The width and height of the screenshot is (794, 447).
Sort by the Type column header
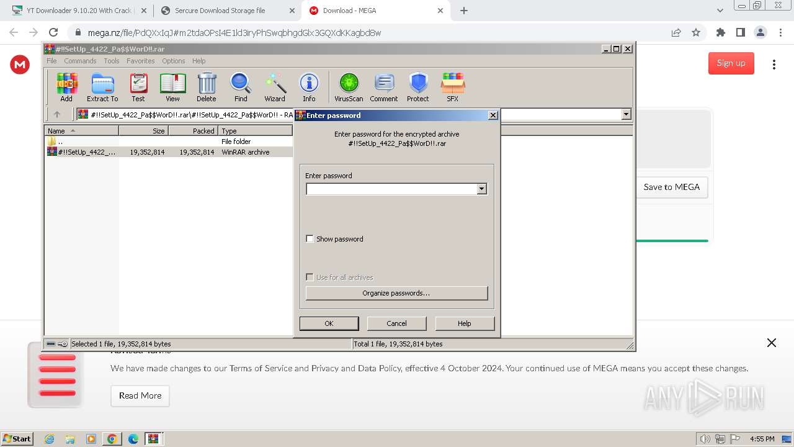tap(255, 131)
